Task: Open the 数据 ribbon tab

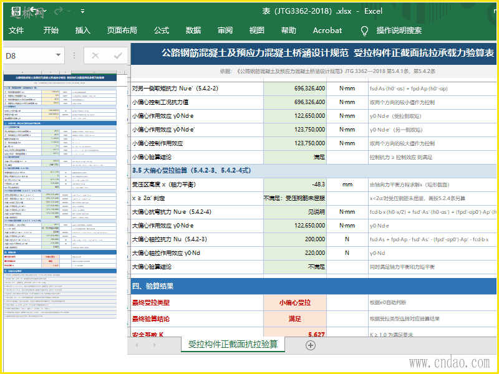Action: [193, 31]
